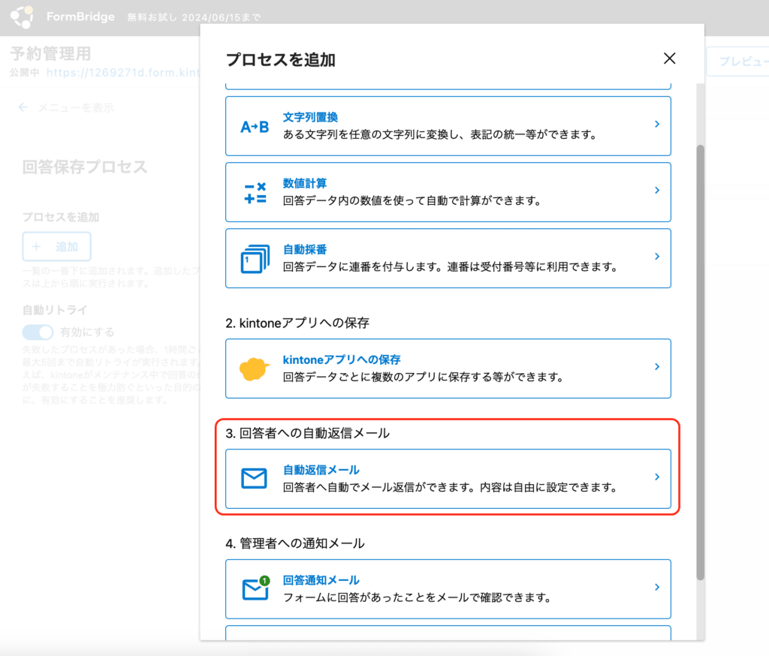This screenshot has width=769, height=656.
Task: Select the 文字列置換 A→B conversion icon
Action: click(x=256, y=125)
